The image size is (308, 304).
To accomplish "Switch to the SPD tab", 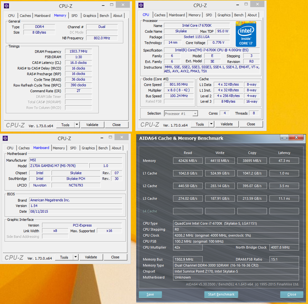I will (x=74, y=15).
